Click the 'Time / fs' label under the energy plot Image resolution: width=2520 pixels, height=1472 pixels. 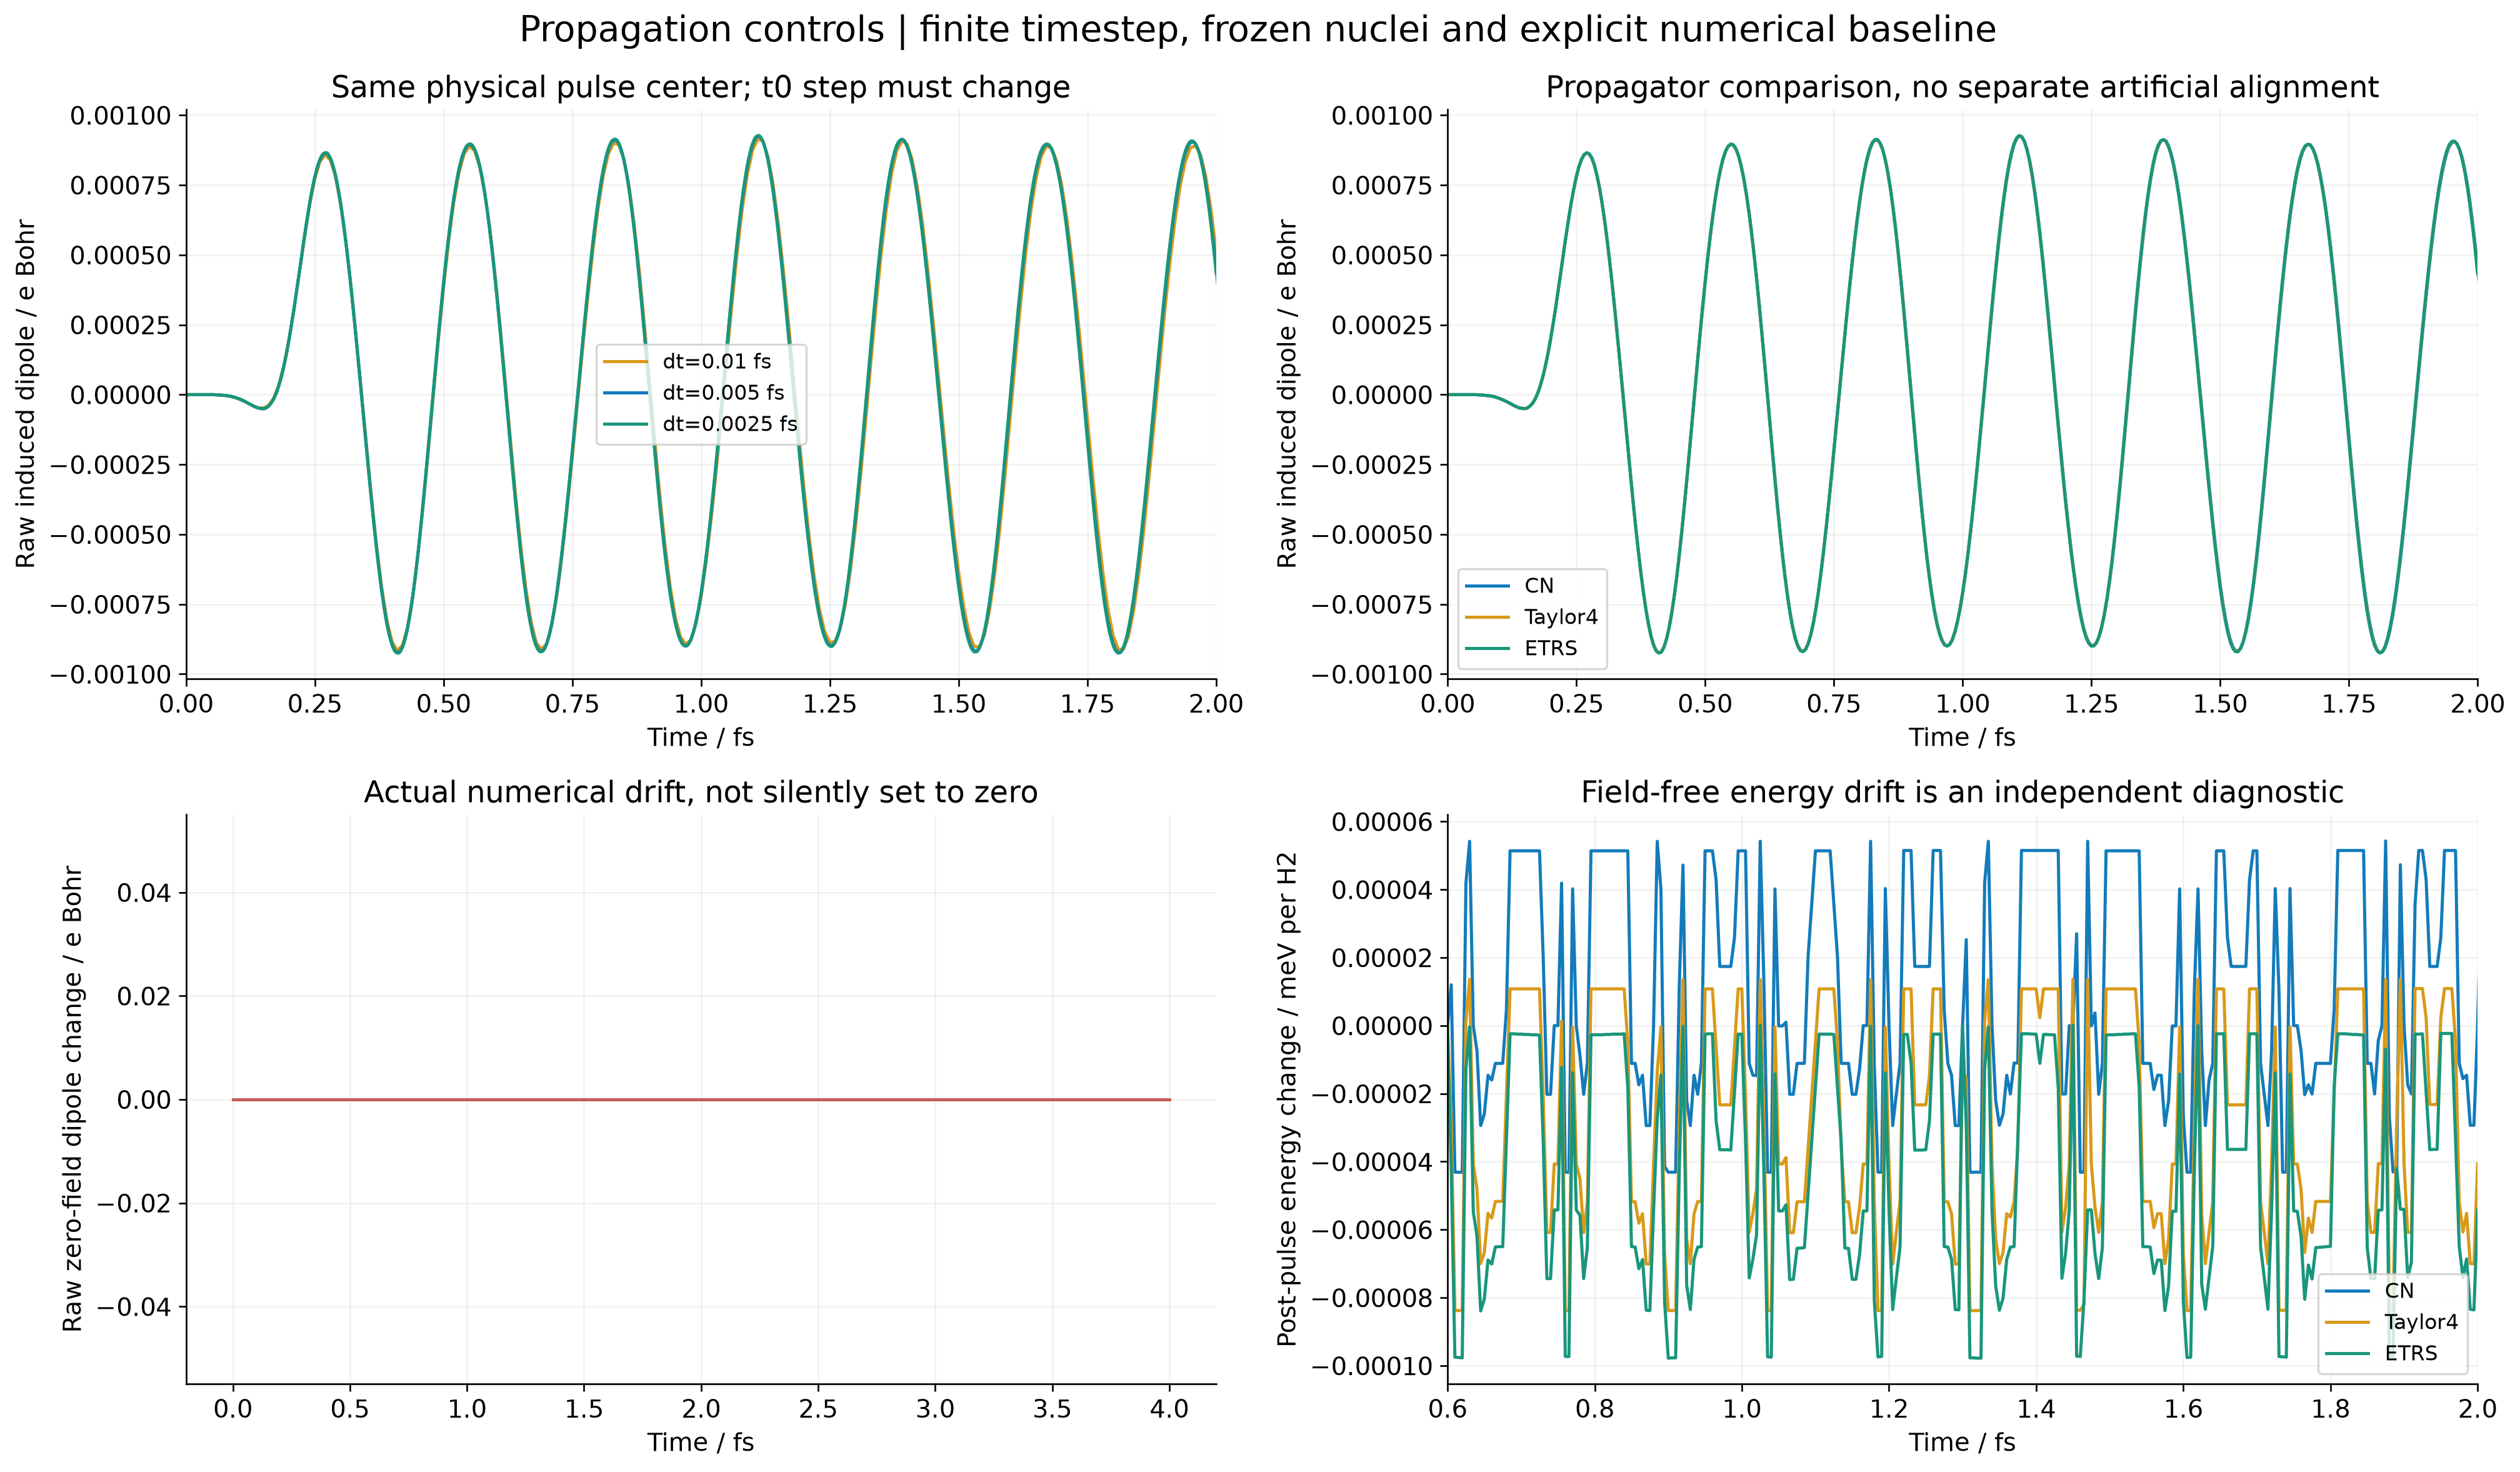1962,1442
